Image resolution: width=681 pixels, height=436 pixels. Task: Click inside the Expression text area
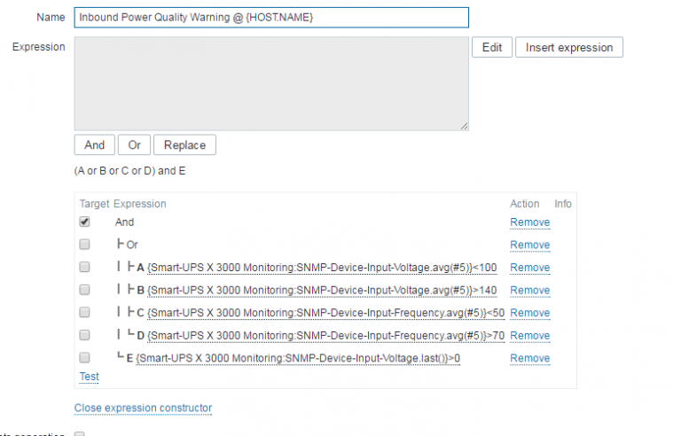click(x=271, y=83)
